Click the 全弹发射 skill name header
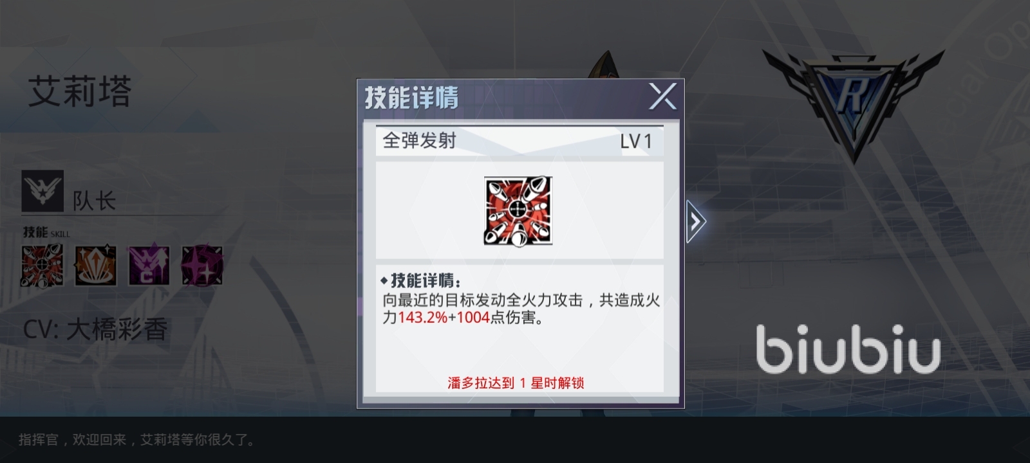 point(420,141)
